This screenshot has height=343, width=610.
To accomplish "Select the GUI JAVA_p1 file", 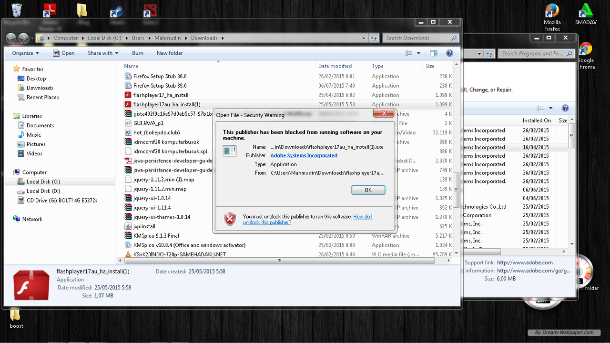I will (148, 123).
